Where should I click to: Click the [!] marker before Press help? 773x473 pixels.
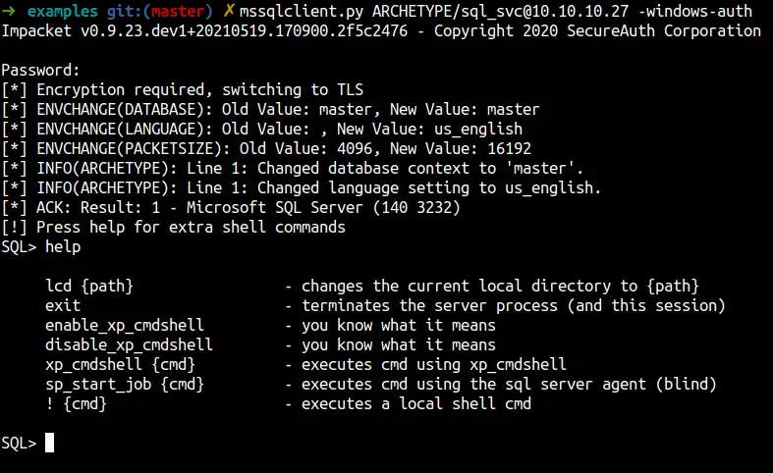coord(14,227)
